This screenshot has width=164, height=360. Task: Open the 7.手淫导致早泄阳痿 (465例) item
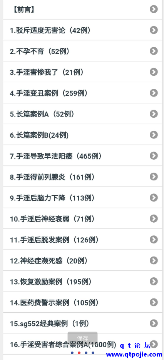click(x=82, y=156)
